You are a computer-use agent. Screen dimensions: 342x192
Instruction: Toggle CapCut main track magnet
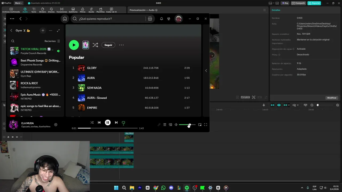273,105
